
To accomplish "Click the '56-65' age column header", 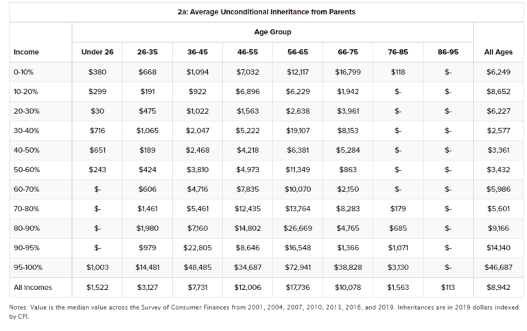I will pyautogui.click(x=297, y=52).
